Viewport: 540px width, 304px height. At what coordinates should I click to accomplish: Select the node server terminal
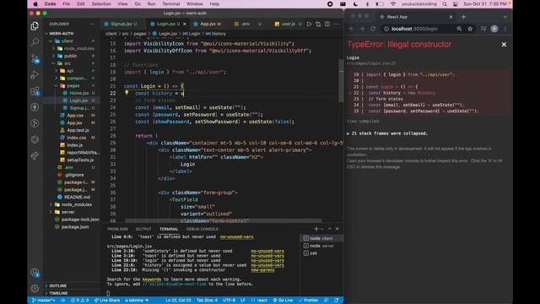pyautogui.click(x=321, y=246)
